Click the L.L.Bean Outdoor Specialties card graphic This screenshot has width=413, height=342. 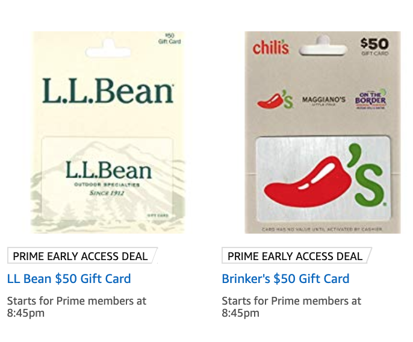point(108,178)
